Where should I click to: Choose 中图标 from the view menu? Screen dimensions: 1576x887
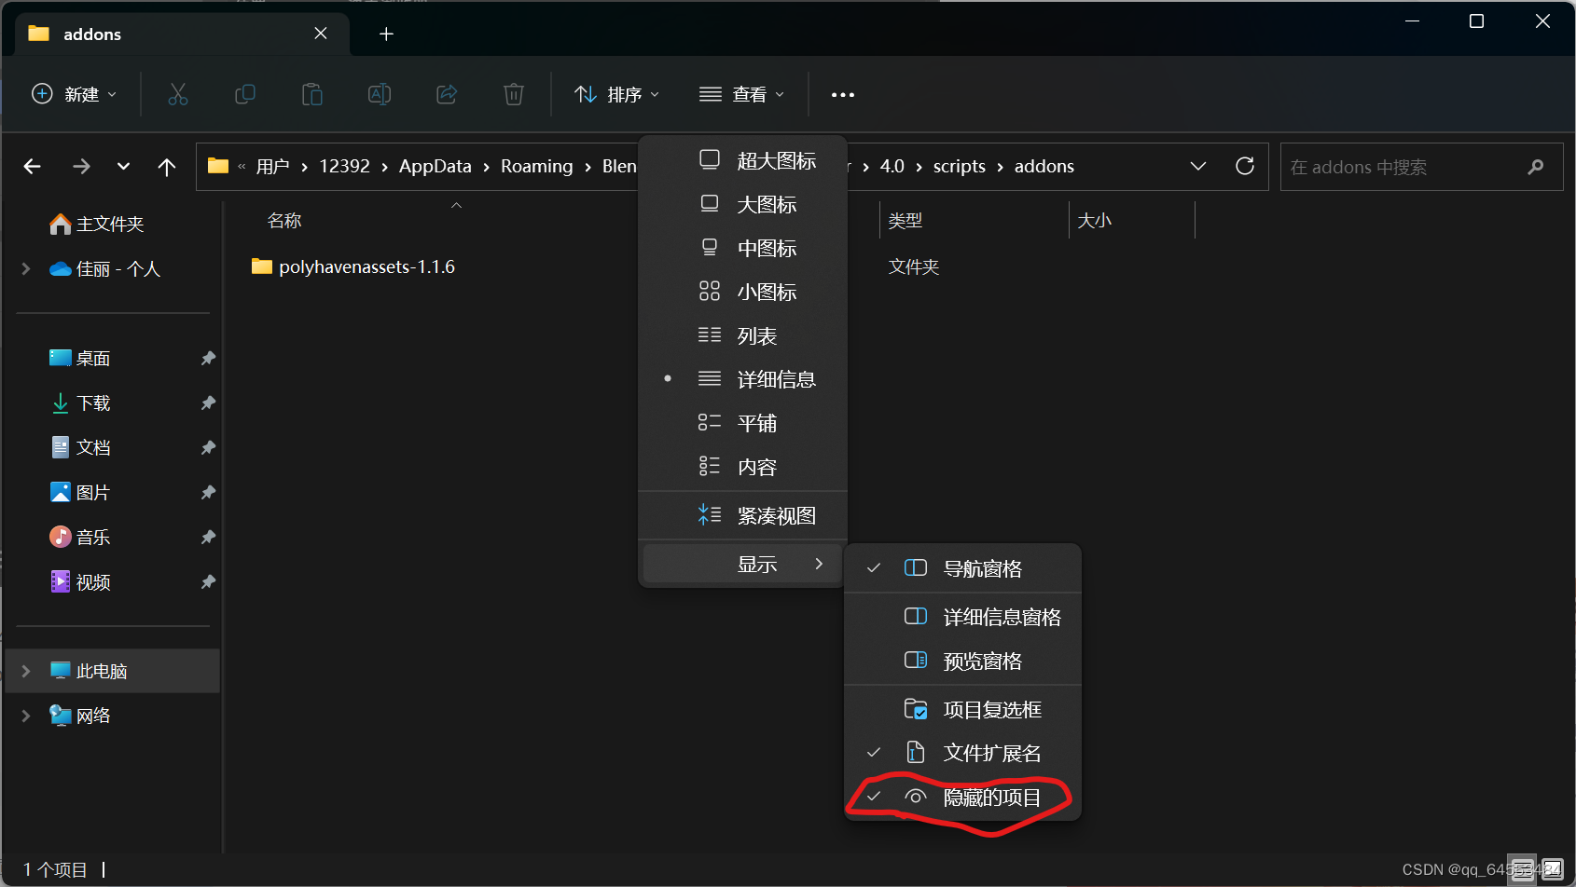pyautogui.click(x=743, y=248)
